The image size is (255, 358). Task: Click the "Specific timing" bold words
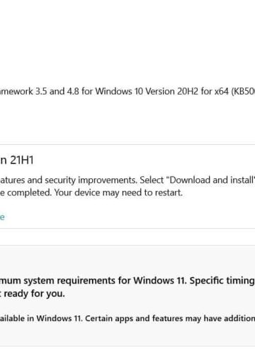click(x=222, y=281)
